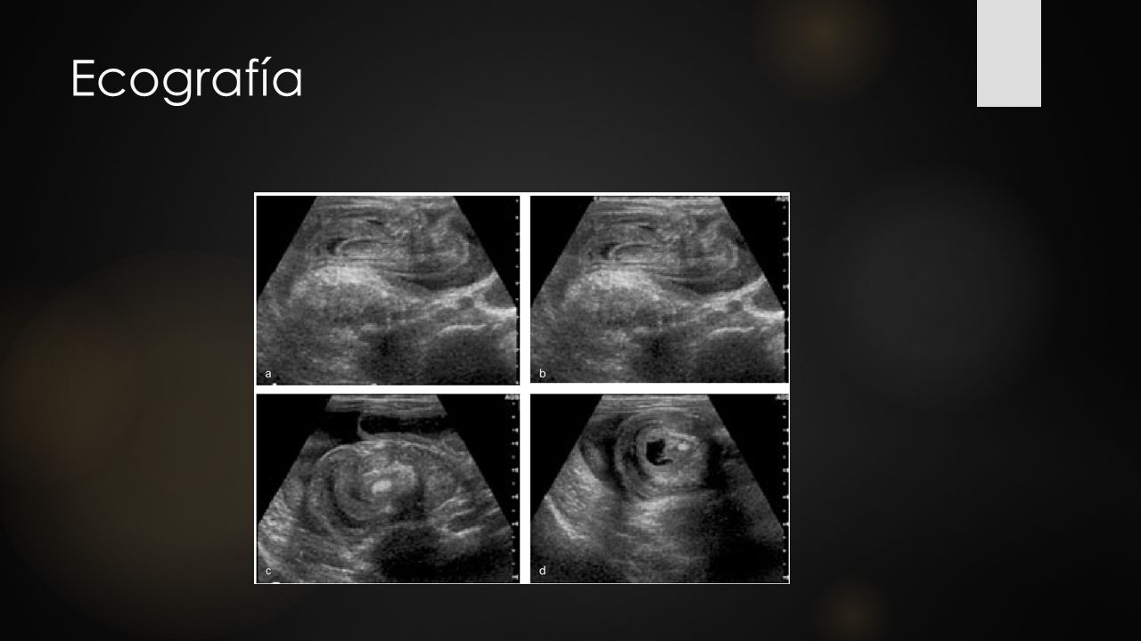Click the depth scale ruler of panel c

coord(516,488)
